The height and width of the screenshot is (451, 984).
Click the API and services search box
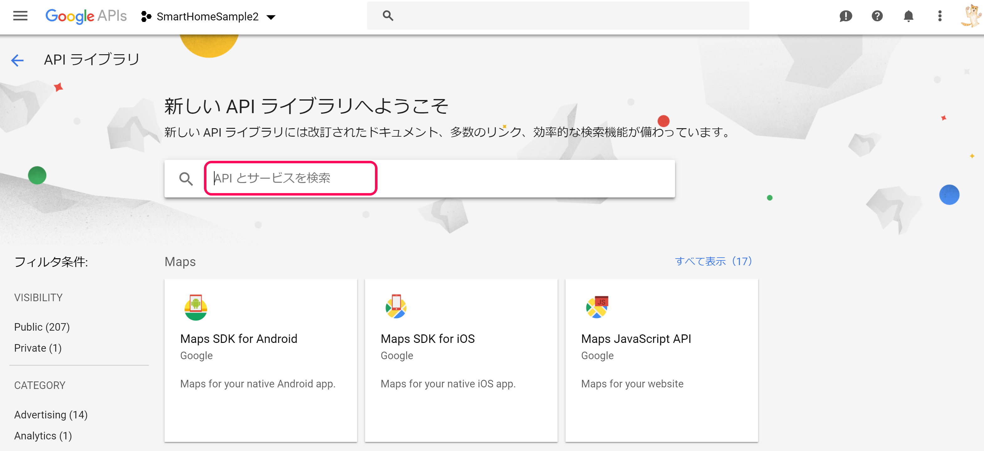coord(290,178)
